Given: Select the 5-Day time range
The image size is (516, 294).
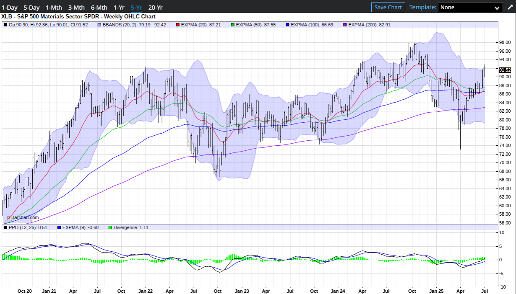Looking at the screenshot, I should point(32,8).
